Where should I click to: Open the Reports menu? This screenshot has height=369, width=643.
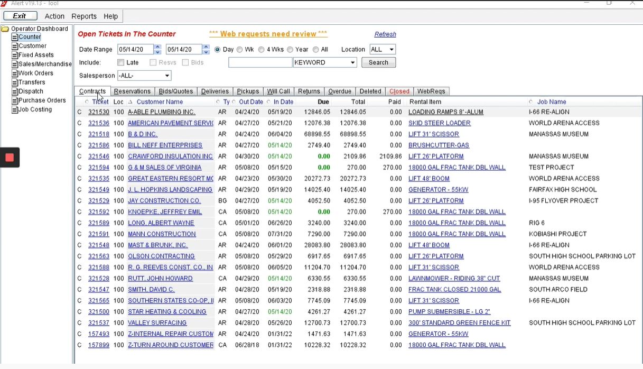coord(84,16)
